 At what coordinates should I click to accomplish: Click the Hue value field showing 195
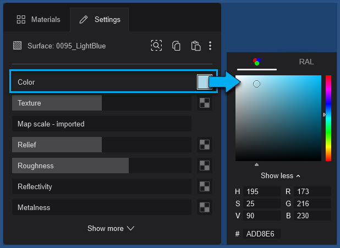pyautogui.click(x=262, y=191)
